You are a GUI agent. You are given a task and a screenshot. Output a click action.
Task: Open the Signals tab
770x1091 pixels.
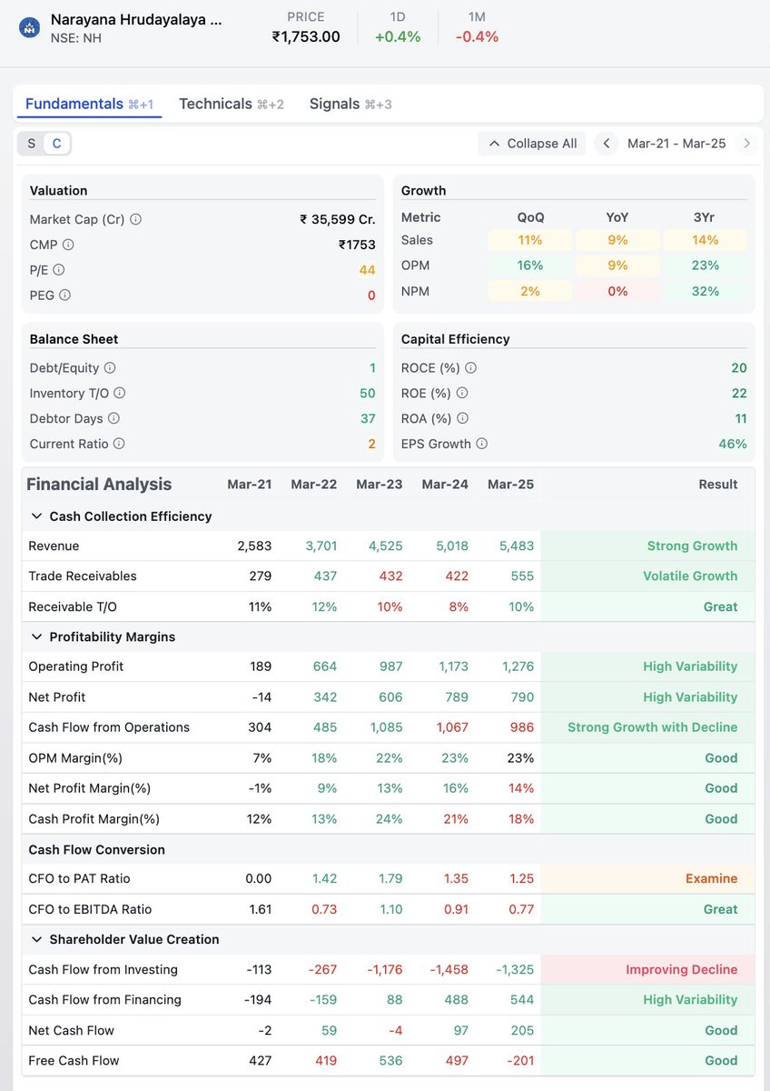tap(350, 104)
